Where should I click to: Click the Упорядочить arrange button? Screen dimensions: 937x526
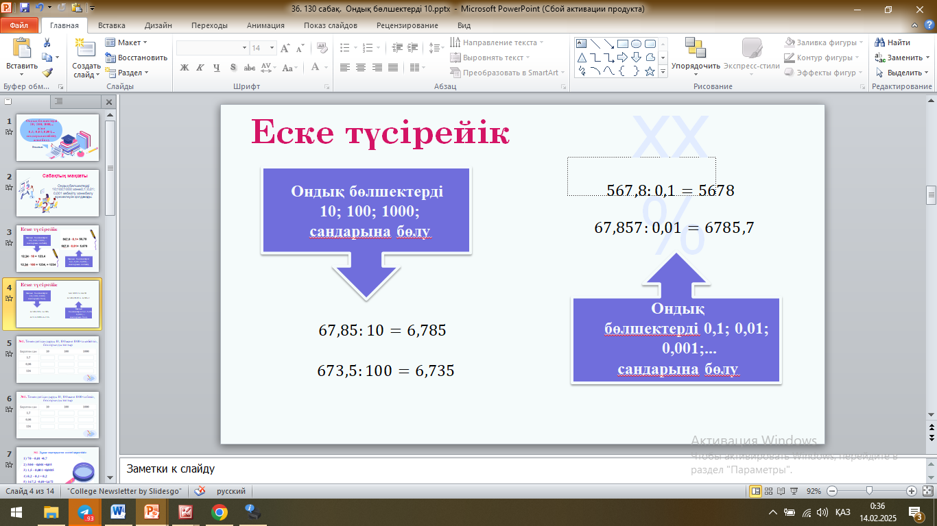coord(696,53)
